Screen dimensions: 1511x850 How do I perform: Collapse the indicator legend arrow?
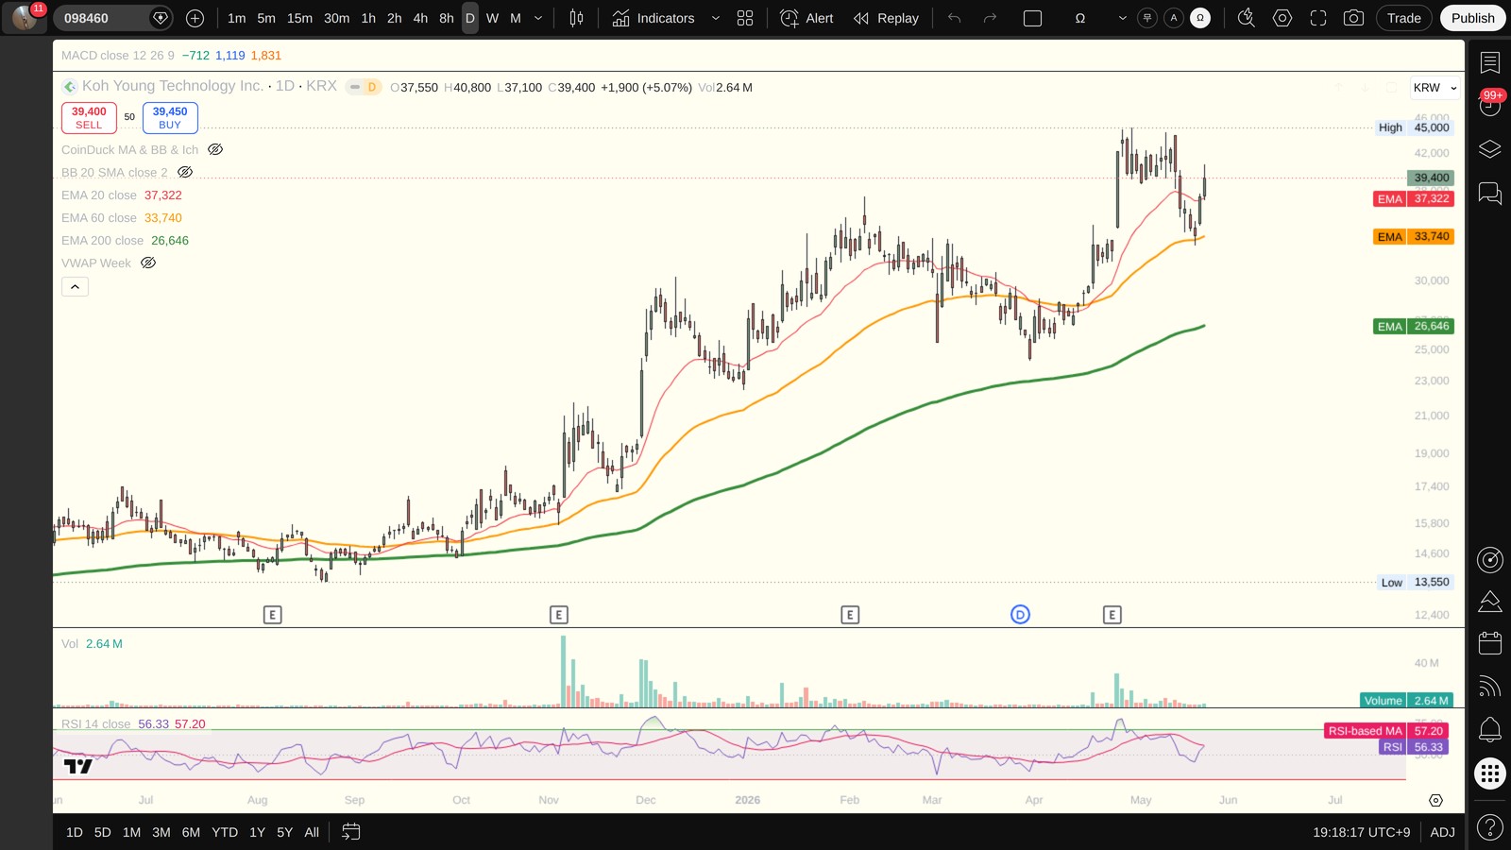click(x=75, y=286)
